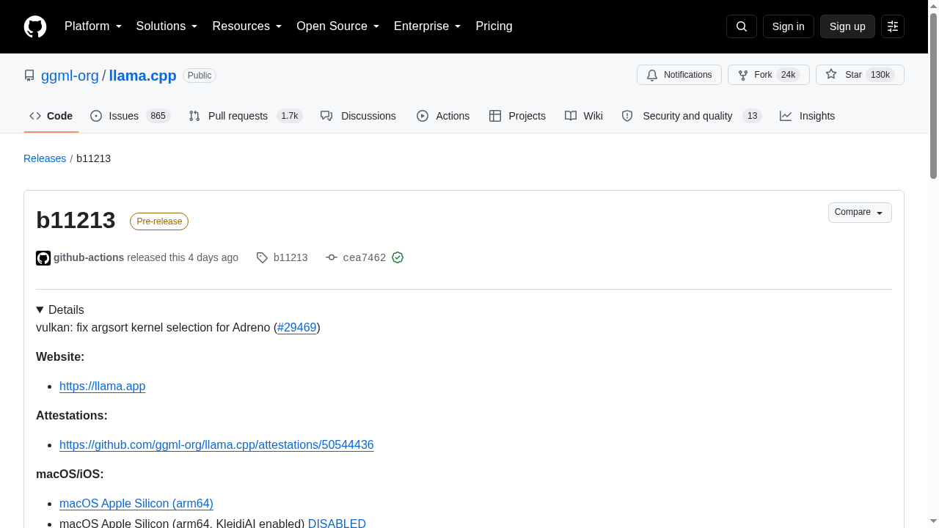The width and height of the screenshot is (939, 528).
Task: Expand the Solutions menu
Action: tap(167, 26)
